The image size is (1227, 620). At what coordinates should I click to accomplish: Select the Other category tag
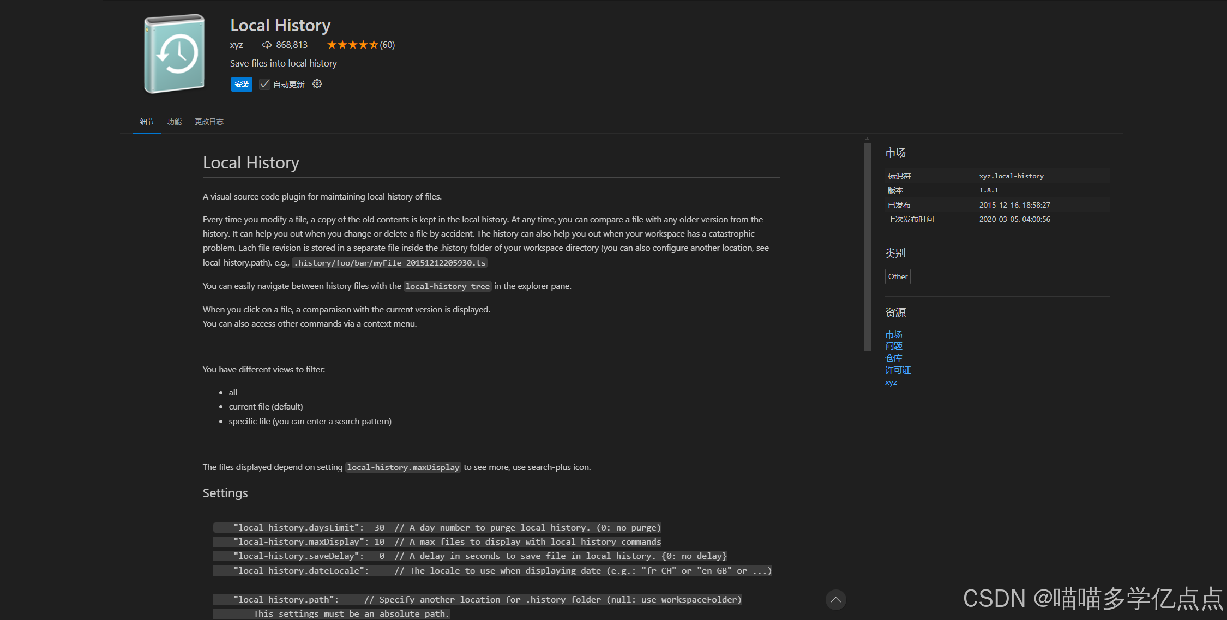[898, 276]
